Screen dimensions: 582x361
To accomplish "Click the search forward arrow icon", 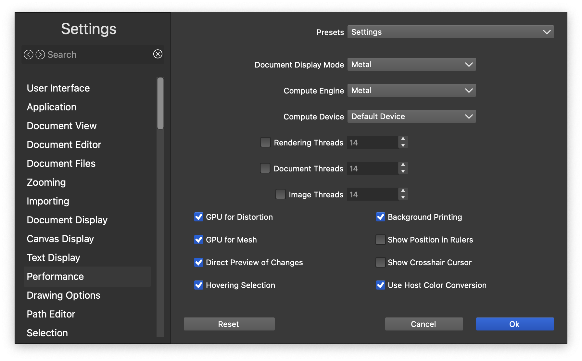I will pos(40,55).
